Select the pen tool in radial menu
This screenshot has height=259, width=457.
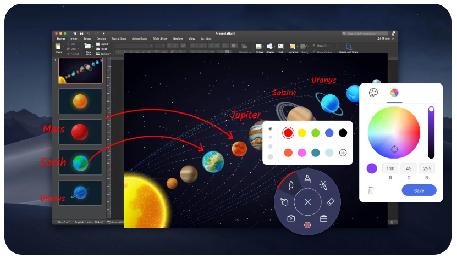pyautogui.click(x=291, y=185)
